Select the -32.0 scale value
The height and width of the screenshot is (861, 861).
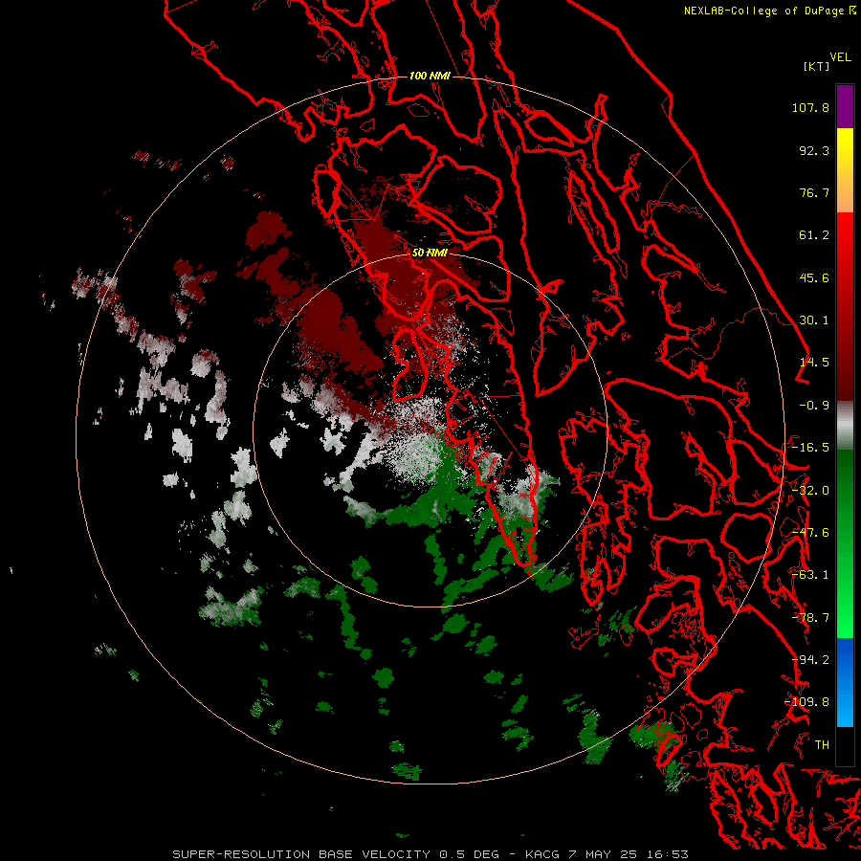(x=810, y=491)
